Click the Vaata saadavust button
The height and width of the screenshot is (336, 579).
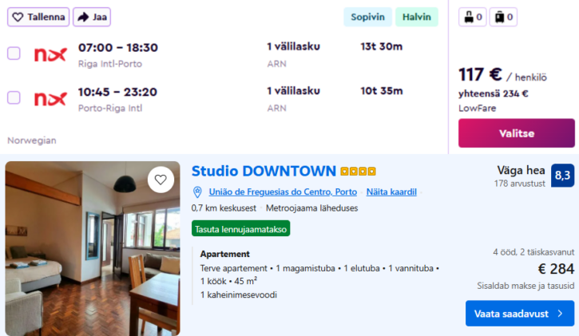point(520,314)
